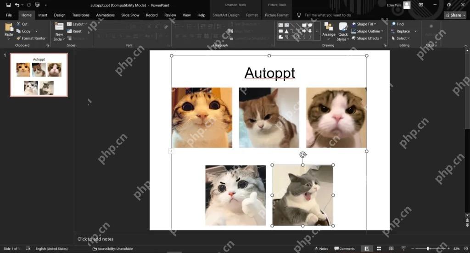
Task: Switch to Normal view
Action: pos(367,248)
